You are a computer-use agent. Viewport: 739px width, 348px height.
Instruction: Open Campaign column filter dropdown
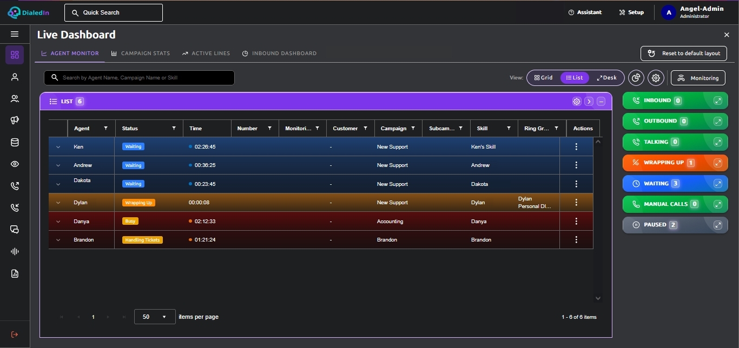tap(413, 129)
